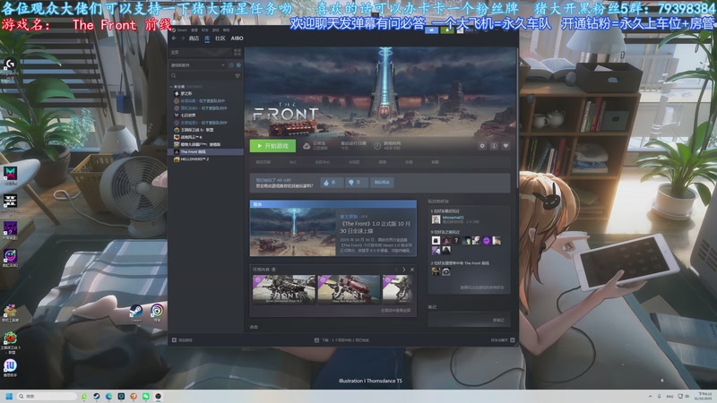Go back with Steam's back arrow
Screen dimensions: 717x403
point(174,39)
